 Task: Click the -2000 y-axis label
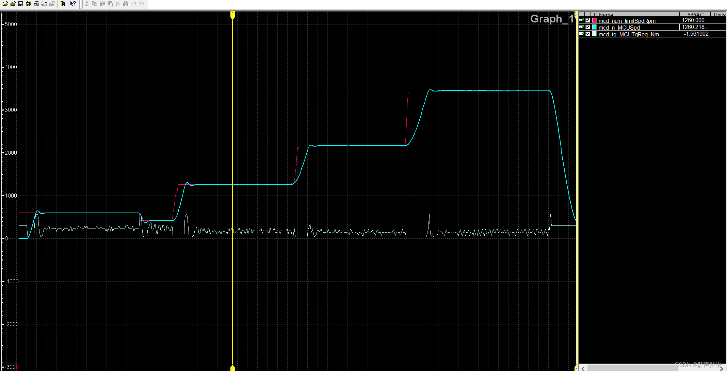click(x=11, y=324)
